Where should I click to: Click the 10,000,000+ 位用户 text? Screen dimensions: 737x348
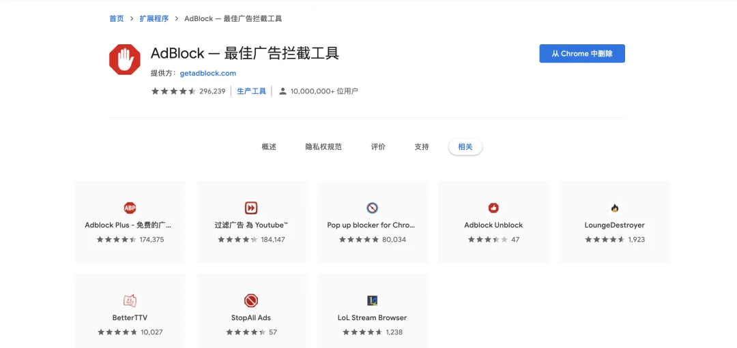click(324, 91)
